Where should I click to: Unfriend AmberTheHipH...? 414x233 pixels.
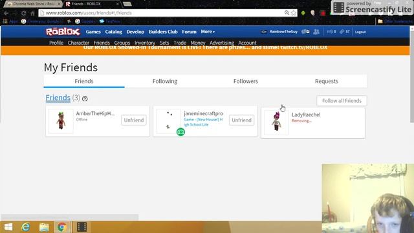[134, 120]
